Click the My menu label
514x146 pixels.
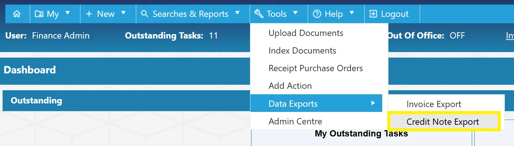click(53, 14)
